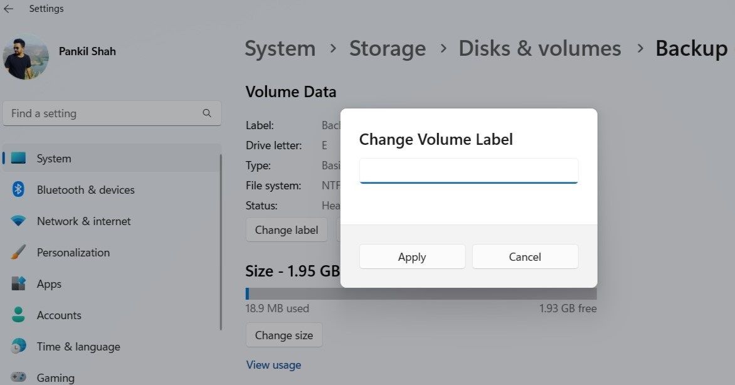Click the Accounts person icon

click(18, 315)
